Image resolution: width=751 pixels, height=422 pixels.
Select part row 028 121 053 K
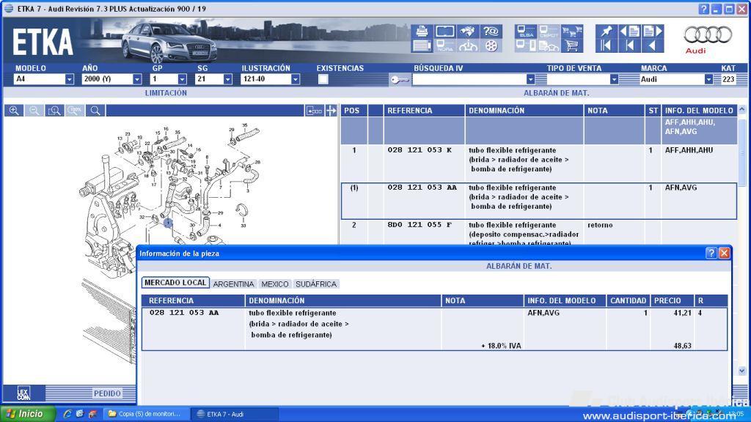point(539,163)
